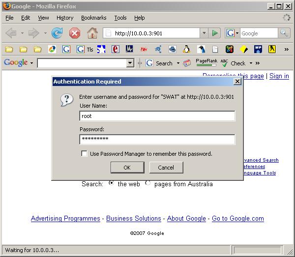Reload the current page

57,33
